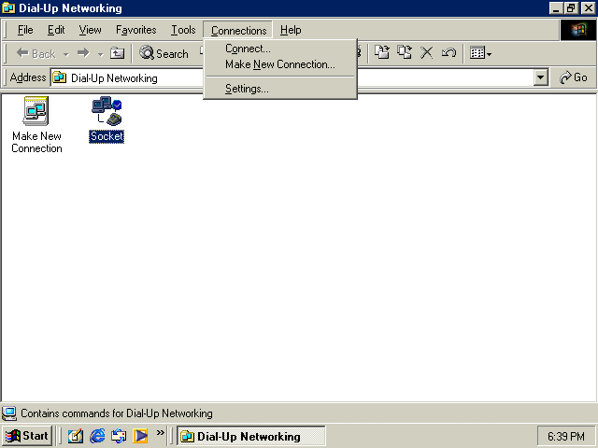The image size is (598, 448).
Task: Click the 6:39 PM system clock
Action: tap(566, 436)
